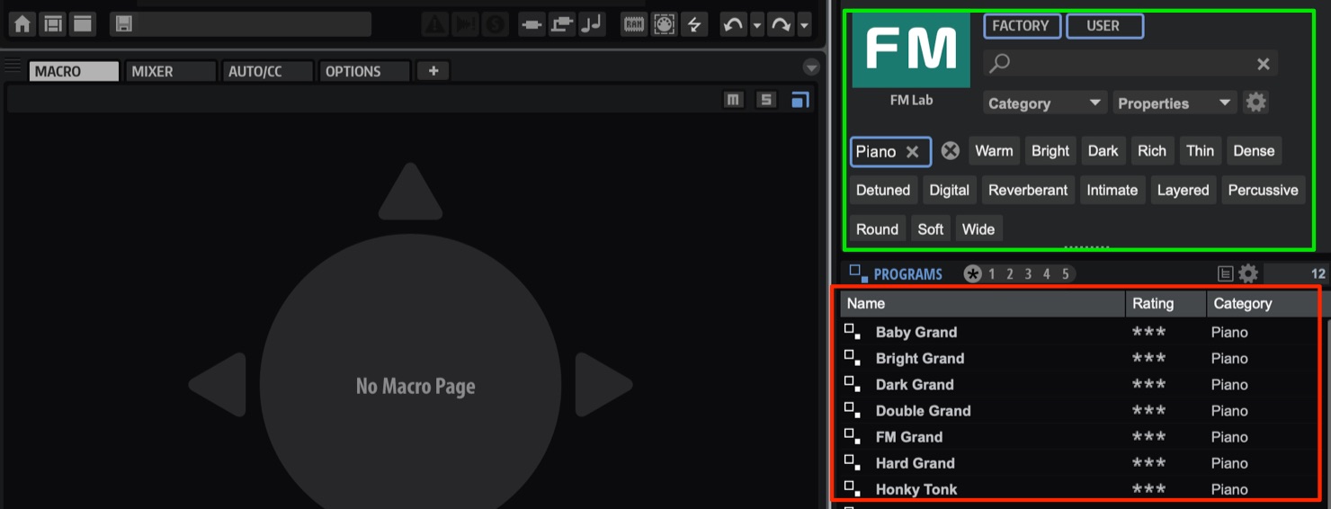Click the Home icon in toolbar
Screen dimensions: 1331x509
(22, 24)
